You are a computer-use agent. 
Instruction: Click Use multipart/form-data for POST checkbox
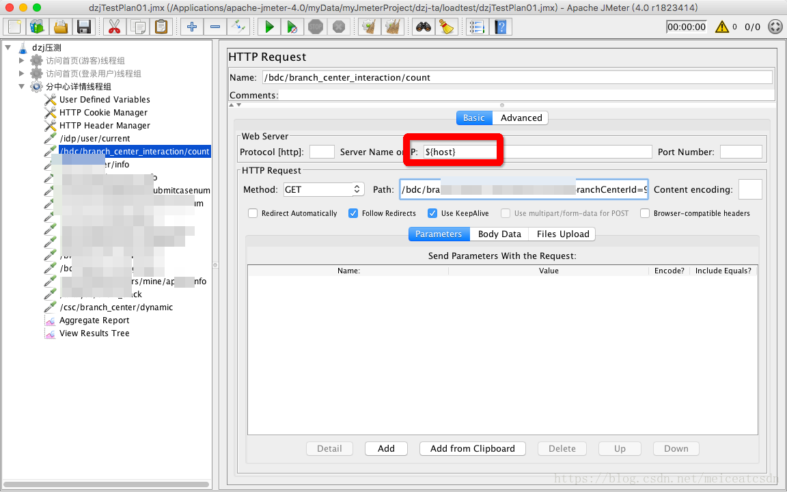[506, 213]
